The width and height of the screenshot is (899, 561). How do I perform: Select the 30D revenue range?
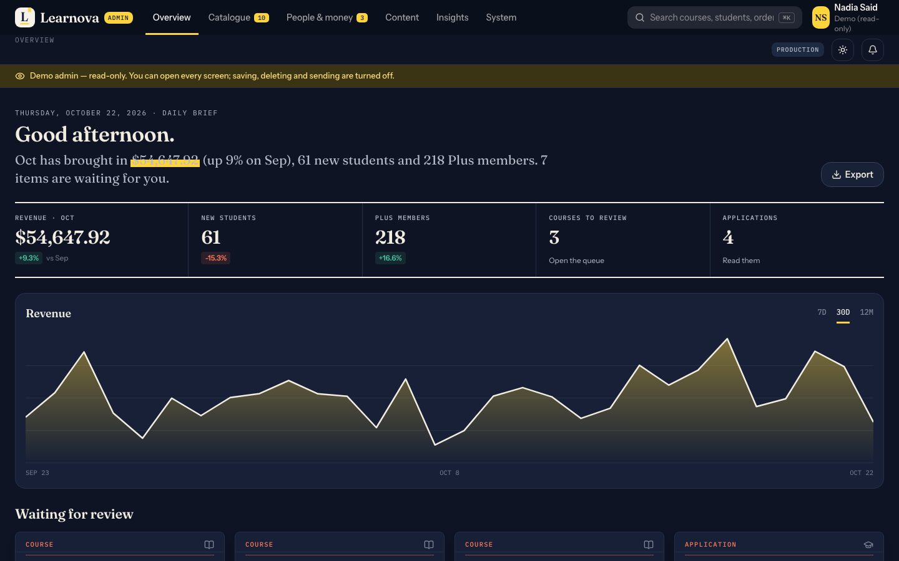843,312
